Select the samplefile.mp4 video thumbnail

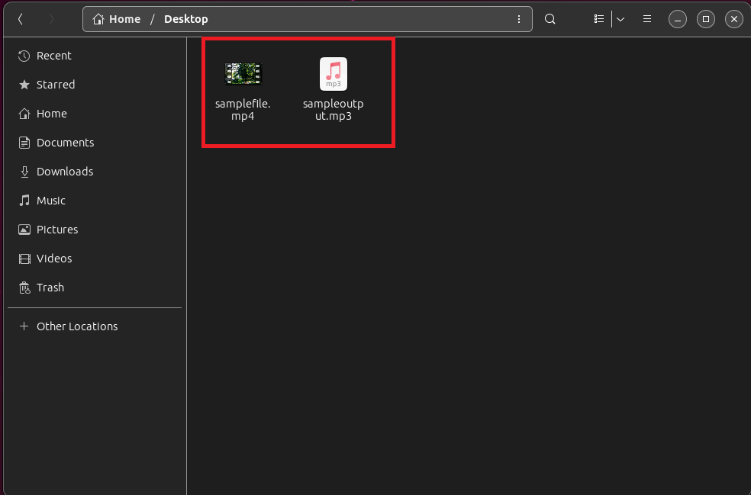(243, 74)
